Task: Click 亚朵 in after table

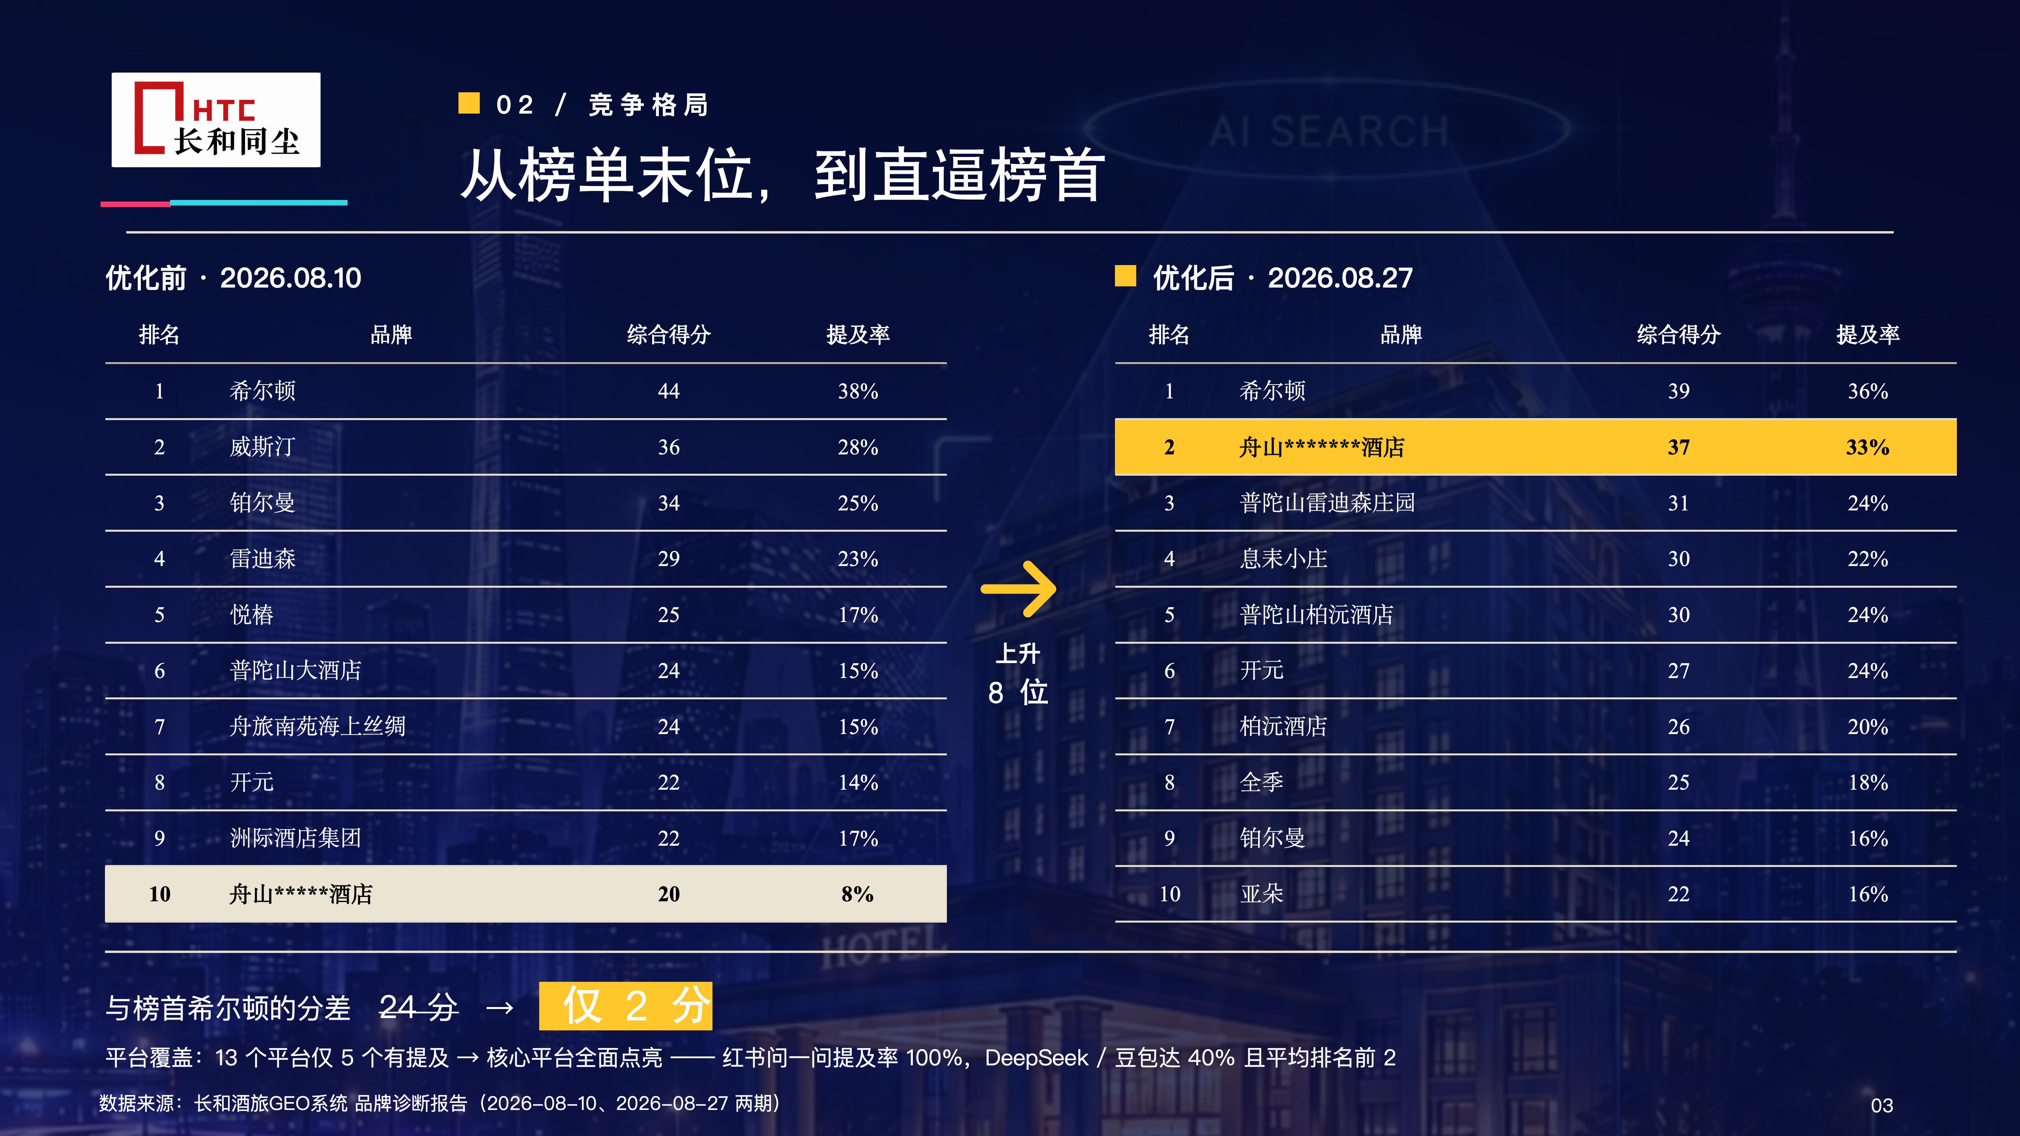Action: click(x=1262, y=894)
